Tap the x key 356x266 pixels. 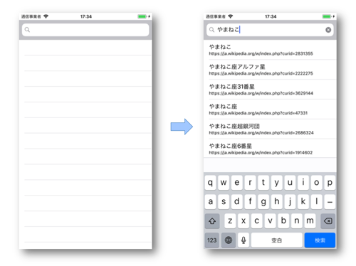[x=244, y=221]
